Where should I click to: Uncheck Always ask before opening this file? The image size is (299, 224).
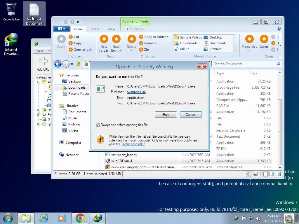click(x=98, y=125)
